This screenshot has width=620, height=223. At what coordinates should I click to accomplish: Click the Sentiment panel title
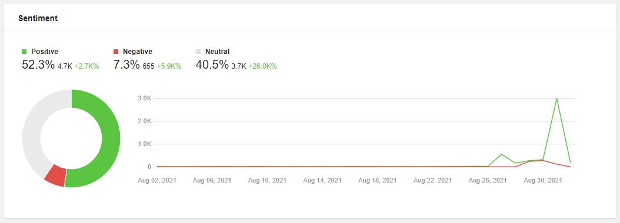point(38,19)
